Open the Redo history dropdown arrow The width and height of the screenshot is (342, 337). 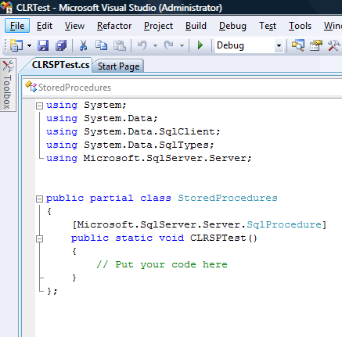point(182,46)
